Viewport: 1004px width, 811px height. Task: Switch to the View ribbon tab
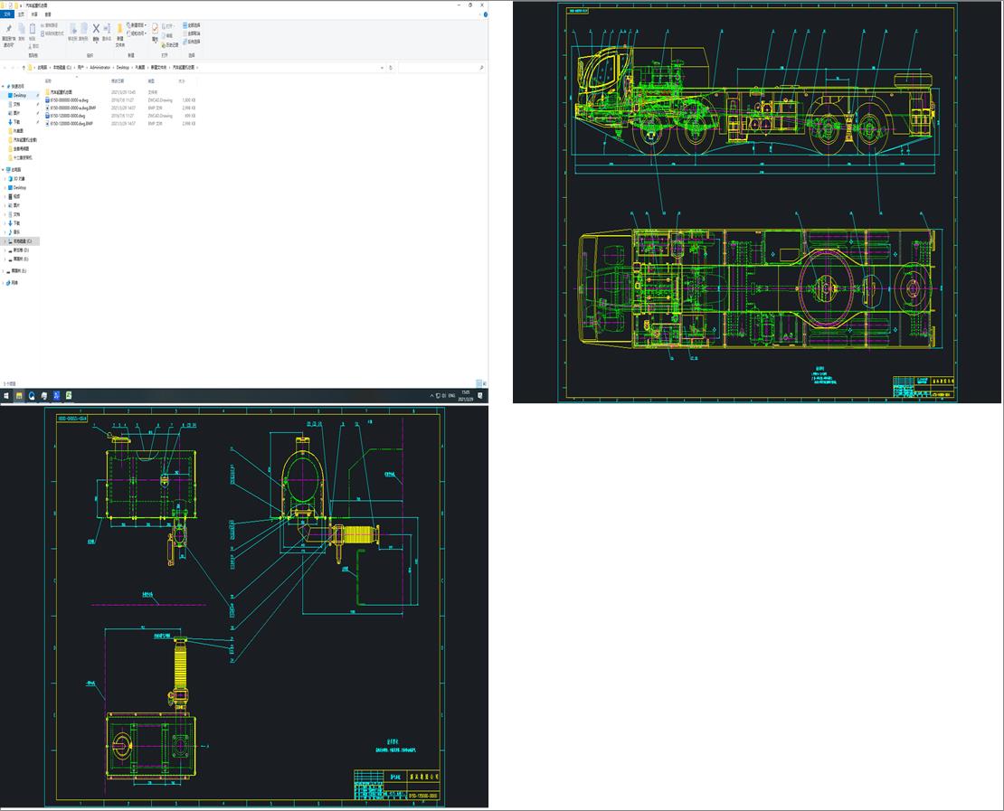(48, 14)
